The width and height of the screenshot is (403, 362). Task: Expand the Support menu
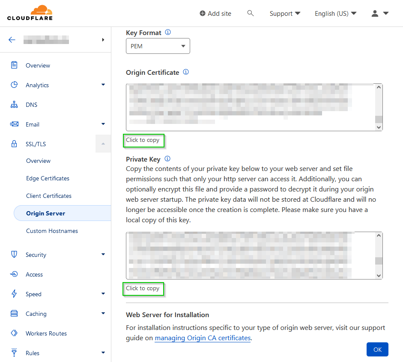285,13
